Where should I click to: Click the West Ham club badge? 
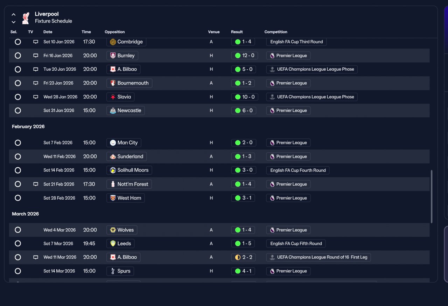pos(113,198)
